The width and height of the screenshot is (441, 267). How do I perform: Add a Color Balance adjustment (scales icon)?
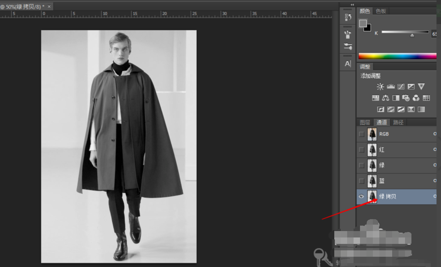point(386,98)
